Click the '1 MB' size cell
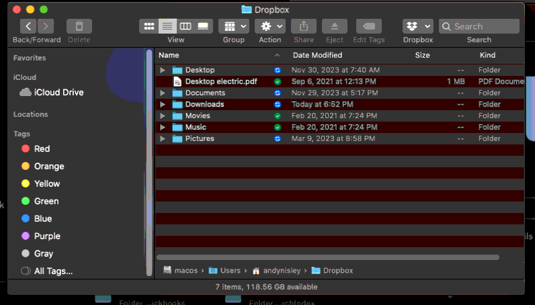 456,81
